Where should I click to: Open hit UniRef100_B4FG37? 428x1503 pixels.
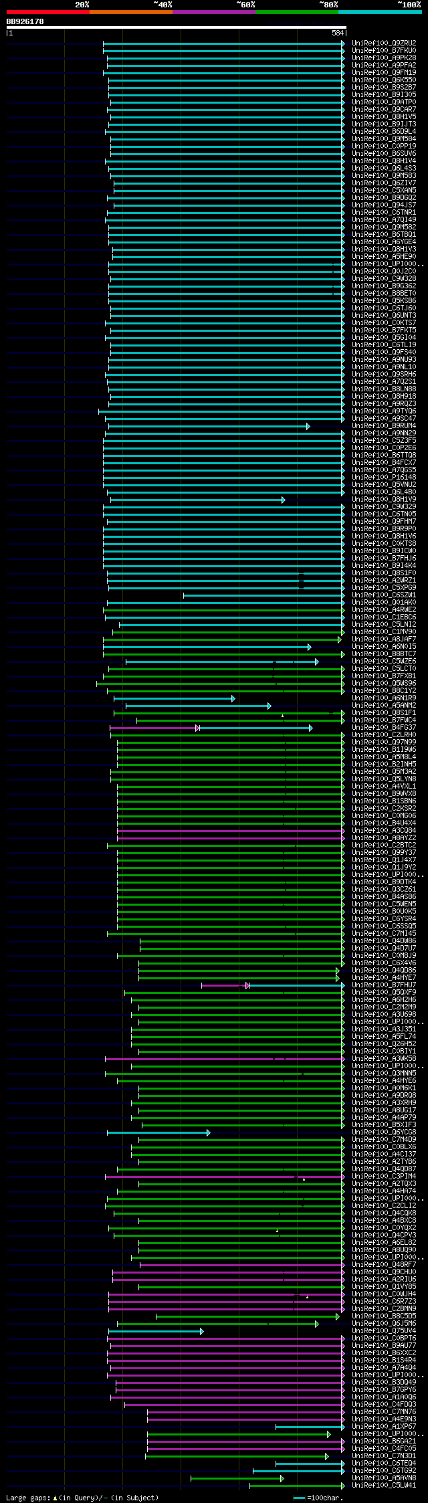coord(384,727)
